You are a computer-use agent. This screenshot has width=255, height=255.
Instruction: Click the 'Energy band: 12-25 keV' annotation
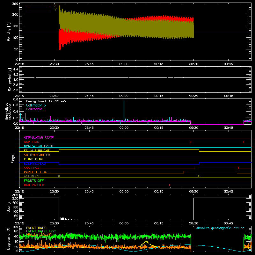46,101
